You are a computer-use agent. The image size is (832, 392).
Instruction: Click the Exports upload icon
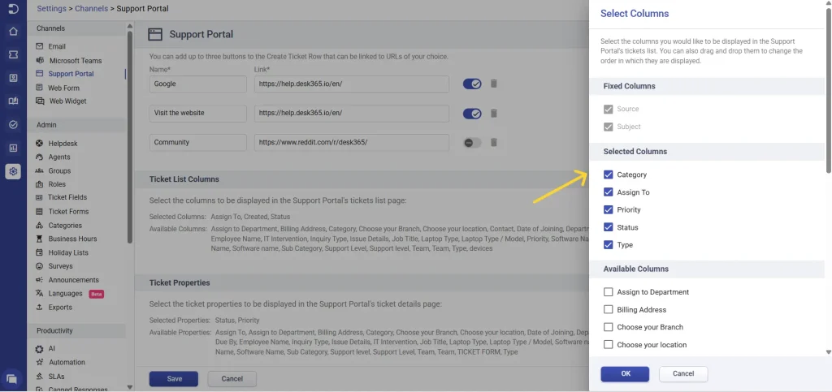pyautogui.click(x=39, y=308)
